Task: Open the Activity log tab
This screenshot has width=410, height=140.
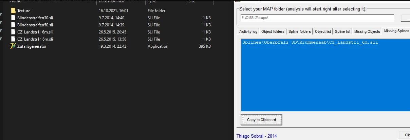Action: point(248,31)
